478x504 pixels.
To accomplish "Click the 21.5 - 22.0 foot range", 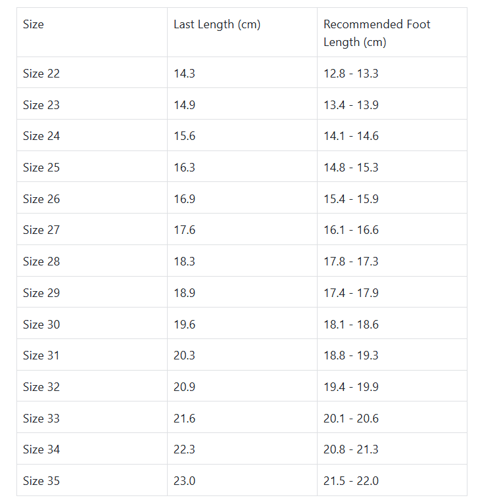I will click(x=350, y=481).
